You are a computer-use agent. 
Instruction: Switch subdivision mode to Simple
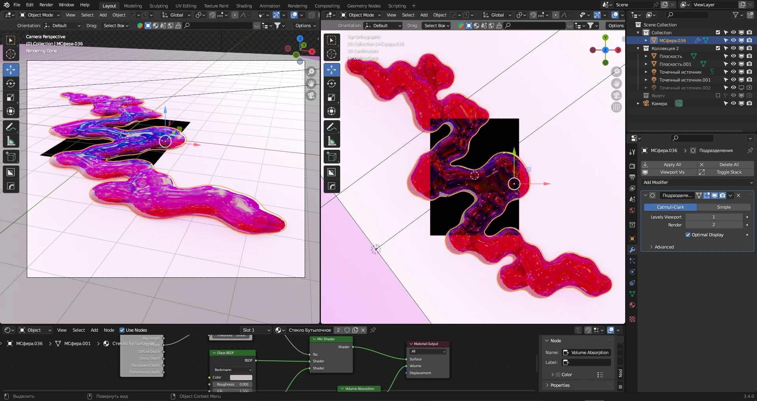tap(724, 207)
